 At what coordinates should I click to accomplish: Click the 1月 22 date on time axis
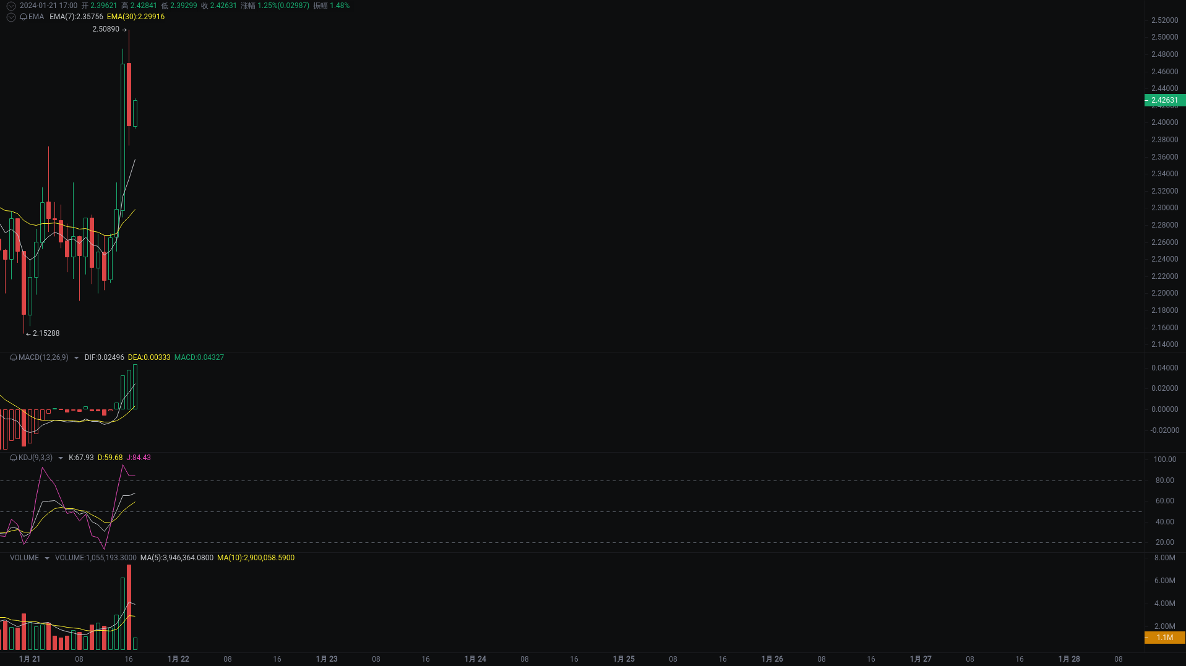pos(178,659)
